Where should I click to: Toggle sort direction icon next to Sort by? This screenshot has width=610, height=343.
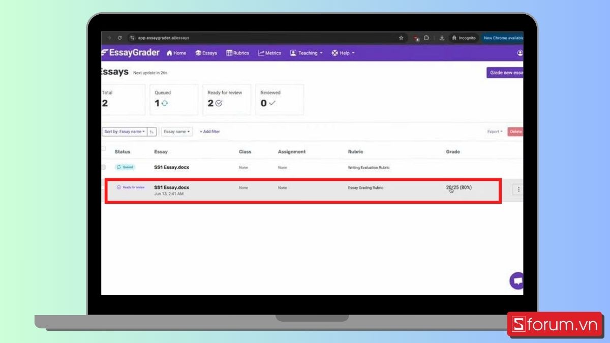click(152, 132)
